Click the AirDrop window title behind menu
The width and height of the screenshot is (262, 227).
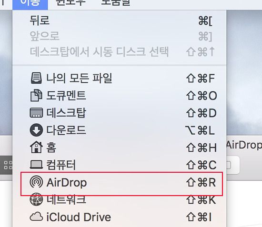pos(244,145)
